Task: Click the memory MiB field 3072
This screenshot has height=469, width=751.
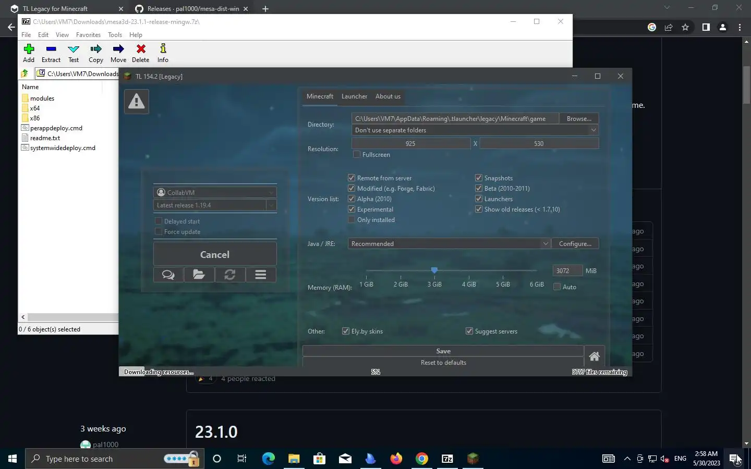Action: [x=567, y=270]
